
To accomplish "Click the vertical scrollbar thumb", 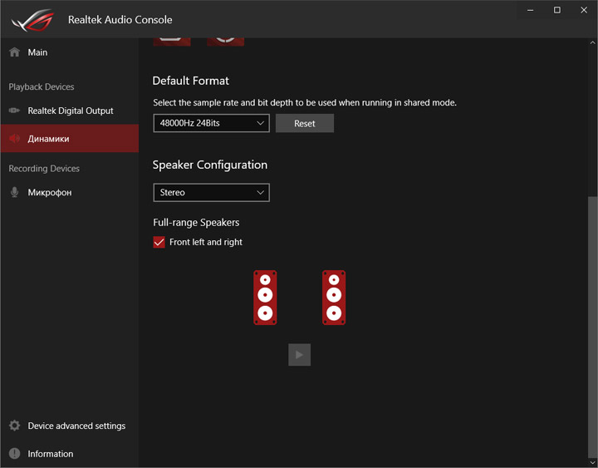I will click(592, 324).
